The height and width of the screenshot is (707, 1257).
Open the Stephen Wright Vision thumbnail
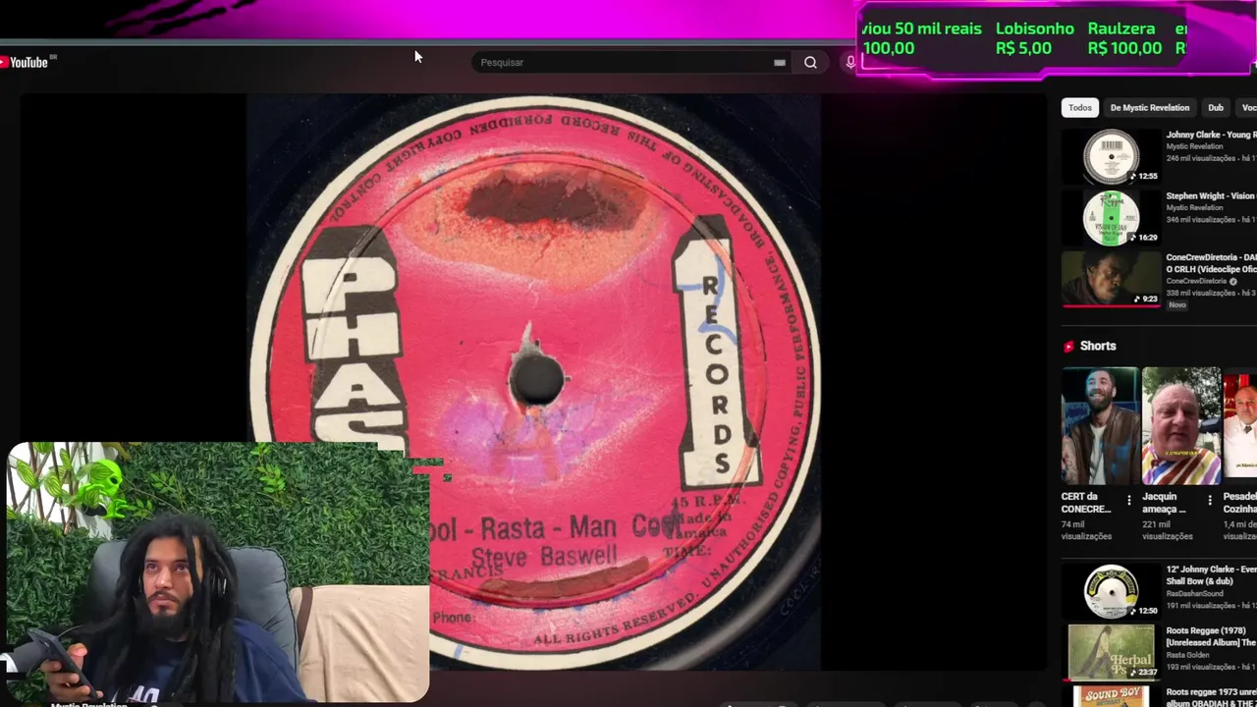coord(1111,217)
